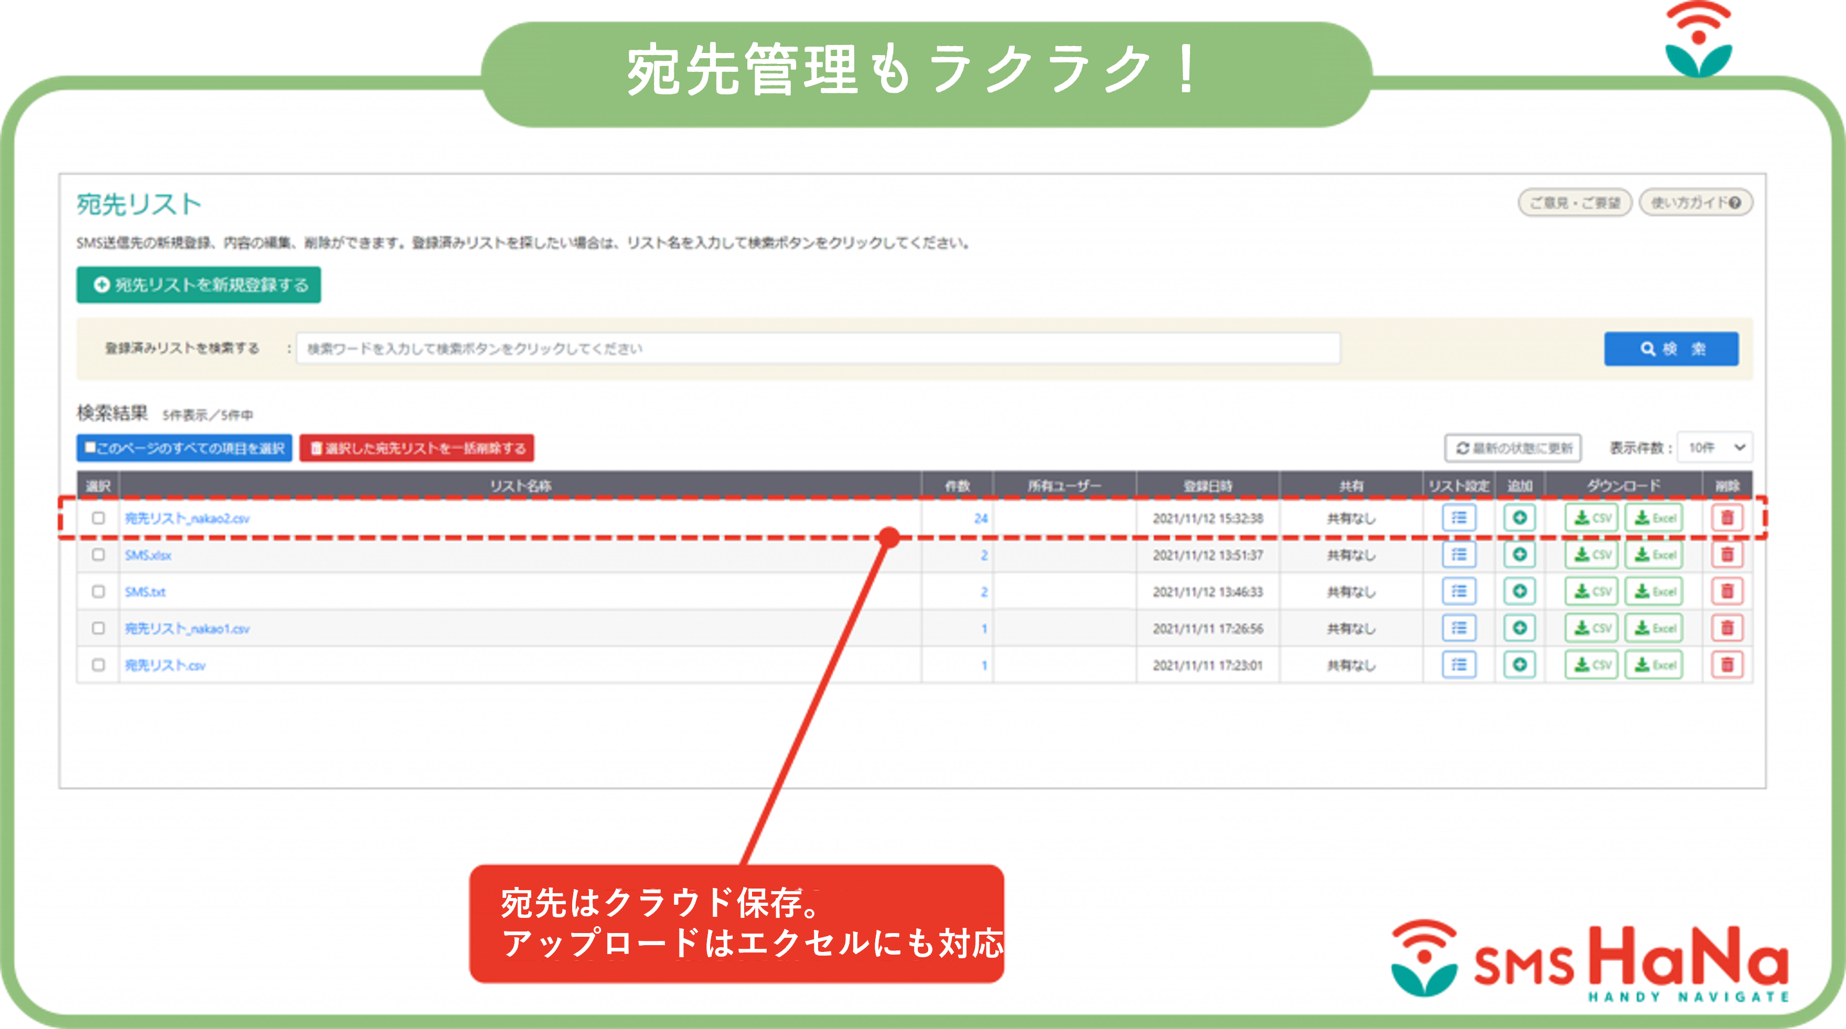Check the box for 宛先リスト.csv

coord(98,665)
